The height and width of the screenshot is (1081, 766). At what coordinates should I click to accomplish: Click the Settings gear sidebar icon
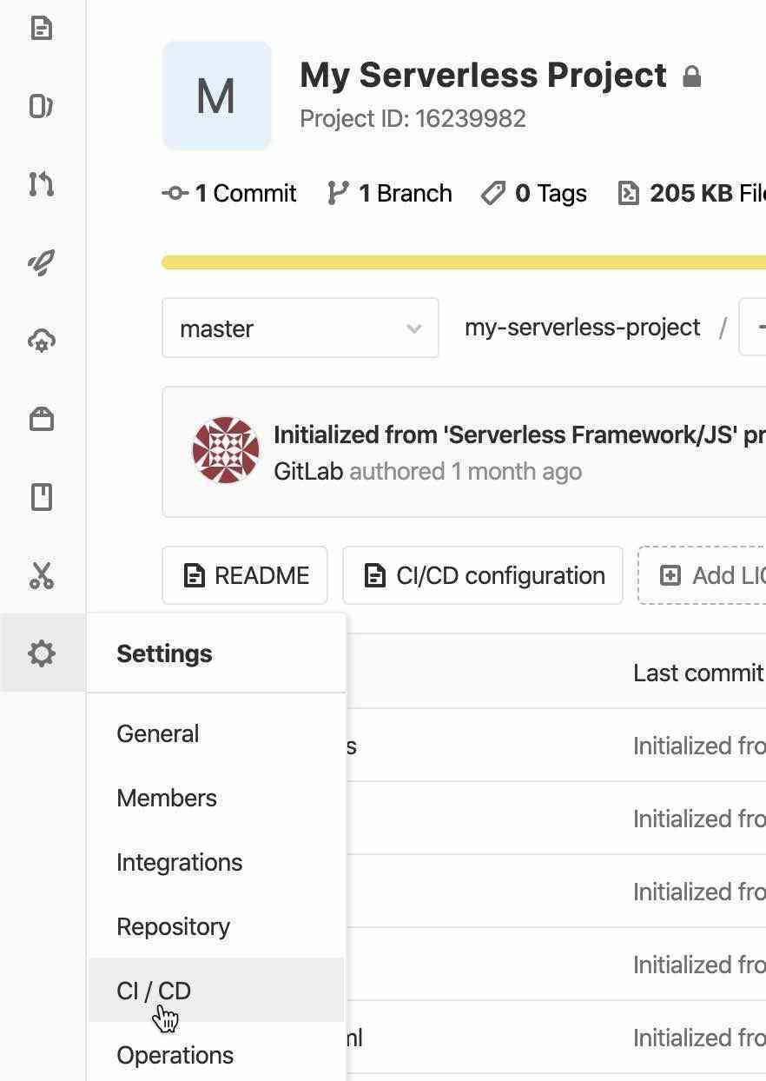tap(41, 653)
